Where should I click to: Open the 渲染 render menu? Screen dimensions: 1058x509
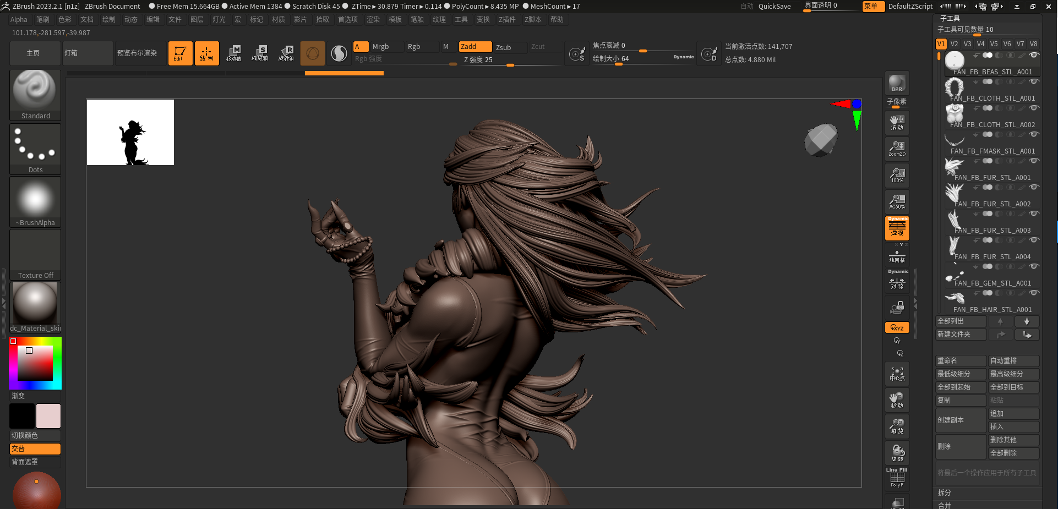point(373,19)
